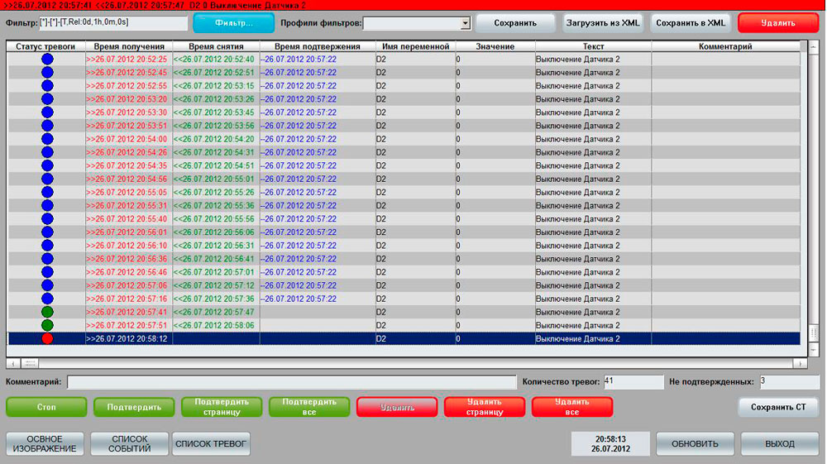Click Сохранить в XML button
This screenshot has height=464, width=827.
pos(690,23)
